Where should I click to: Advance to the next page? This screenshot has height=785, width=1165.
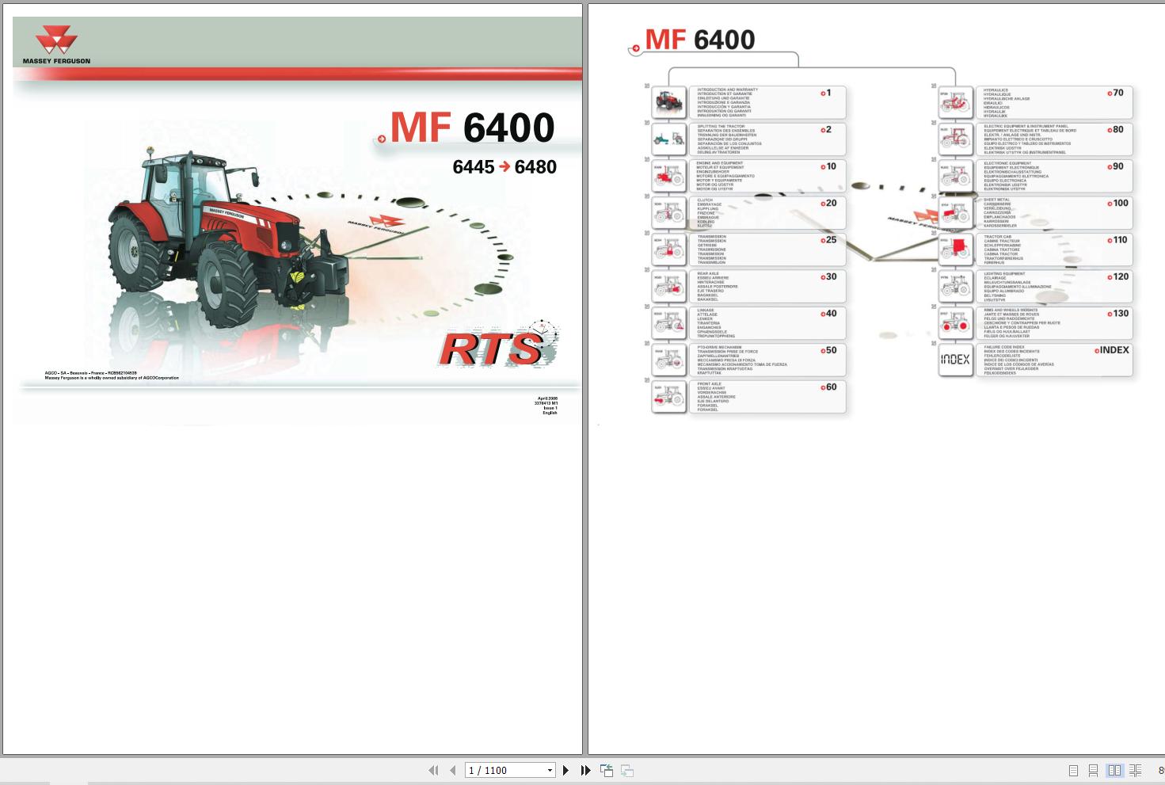coord(565,770)
